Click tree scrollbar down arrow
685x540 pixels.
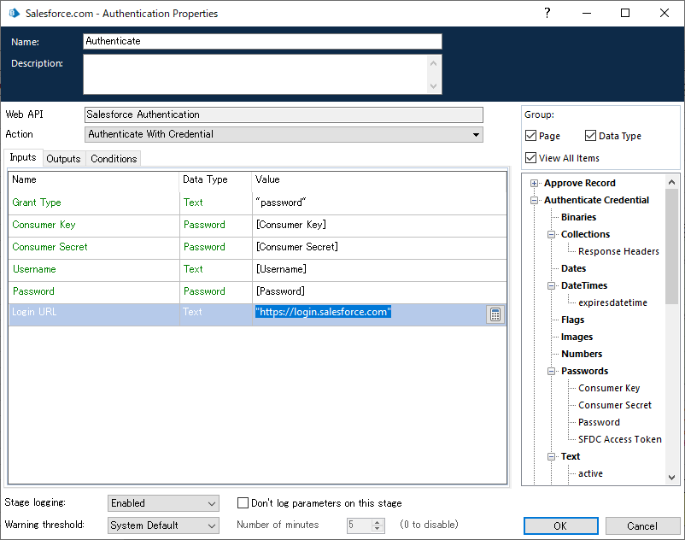[x=671, y=478]
